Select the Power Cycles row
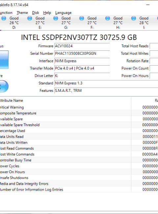This screenshot has height=214, width=158. click(79, 166)
